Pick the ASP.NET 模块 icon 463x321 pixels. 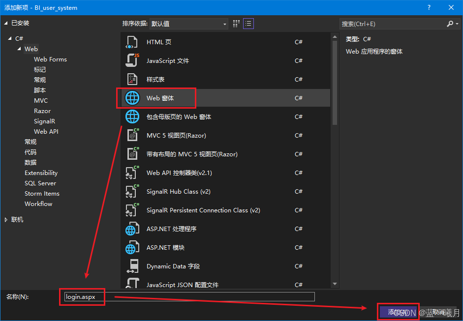tap(132, 248)
